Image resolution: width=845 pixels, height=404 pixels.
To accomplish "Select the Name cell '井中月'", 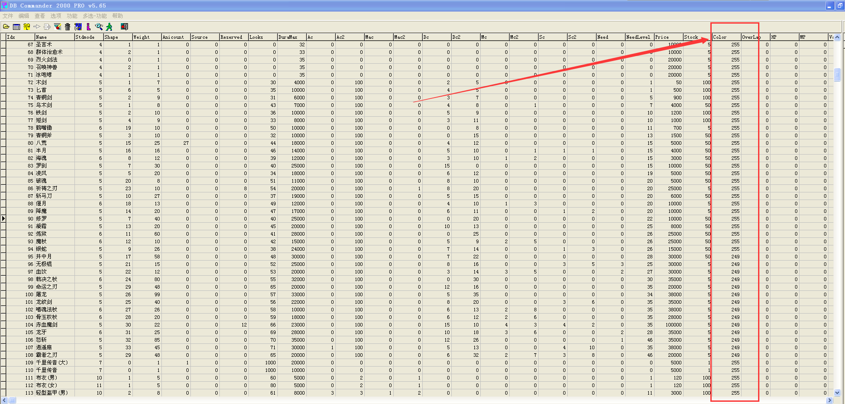I will click(55, 257).
